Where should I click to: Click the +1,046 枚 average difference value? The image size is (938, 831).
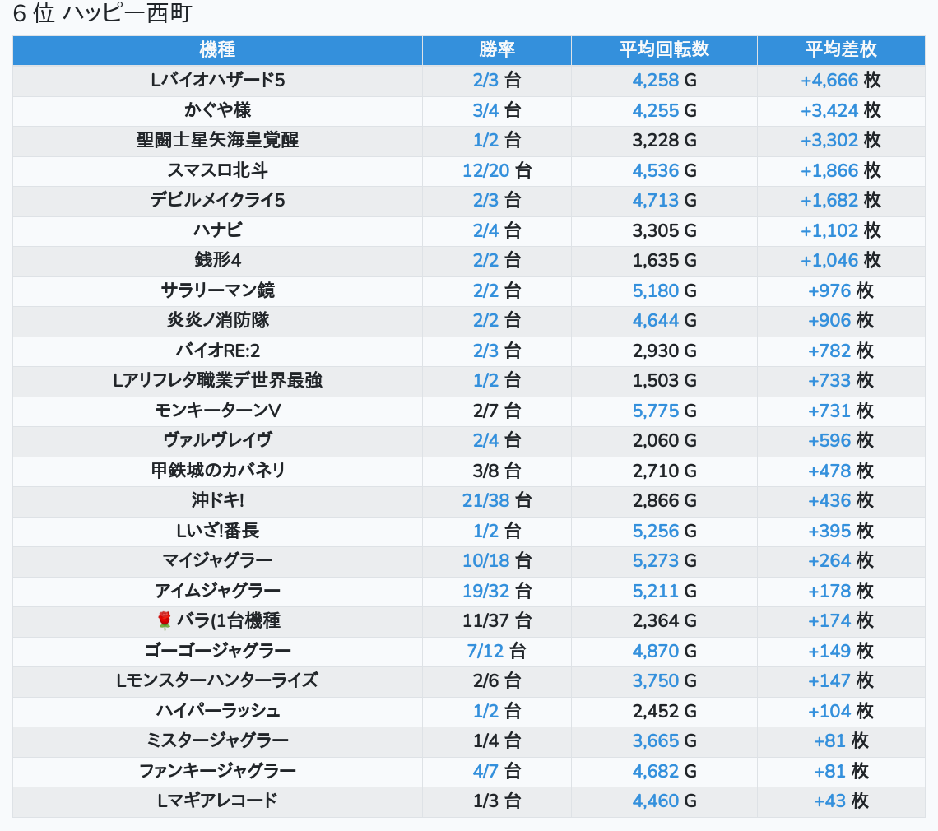841,260
